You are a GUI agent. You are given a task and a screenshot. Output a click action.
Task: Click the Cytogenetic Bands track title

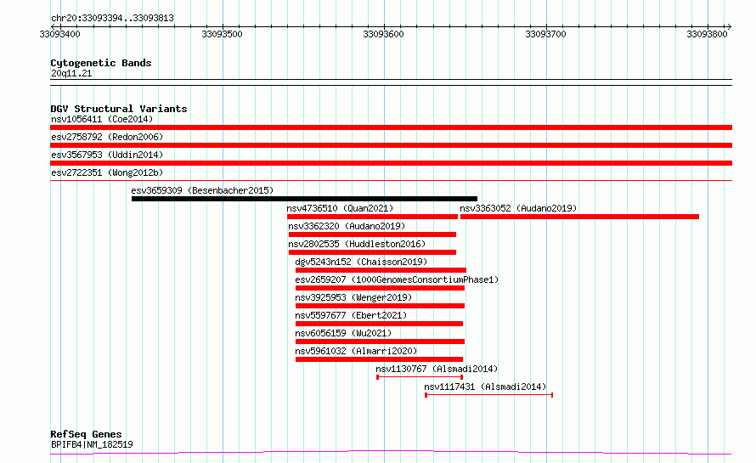pyautogui.click(x=101, y=63)
